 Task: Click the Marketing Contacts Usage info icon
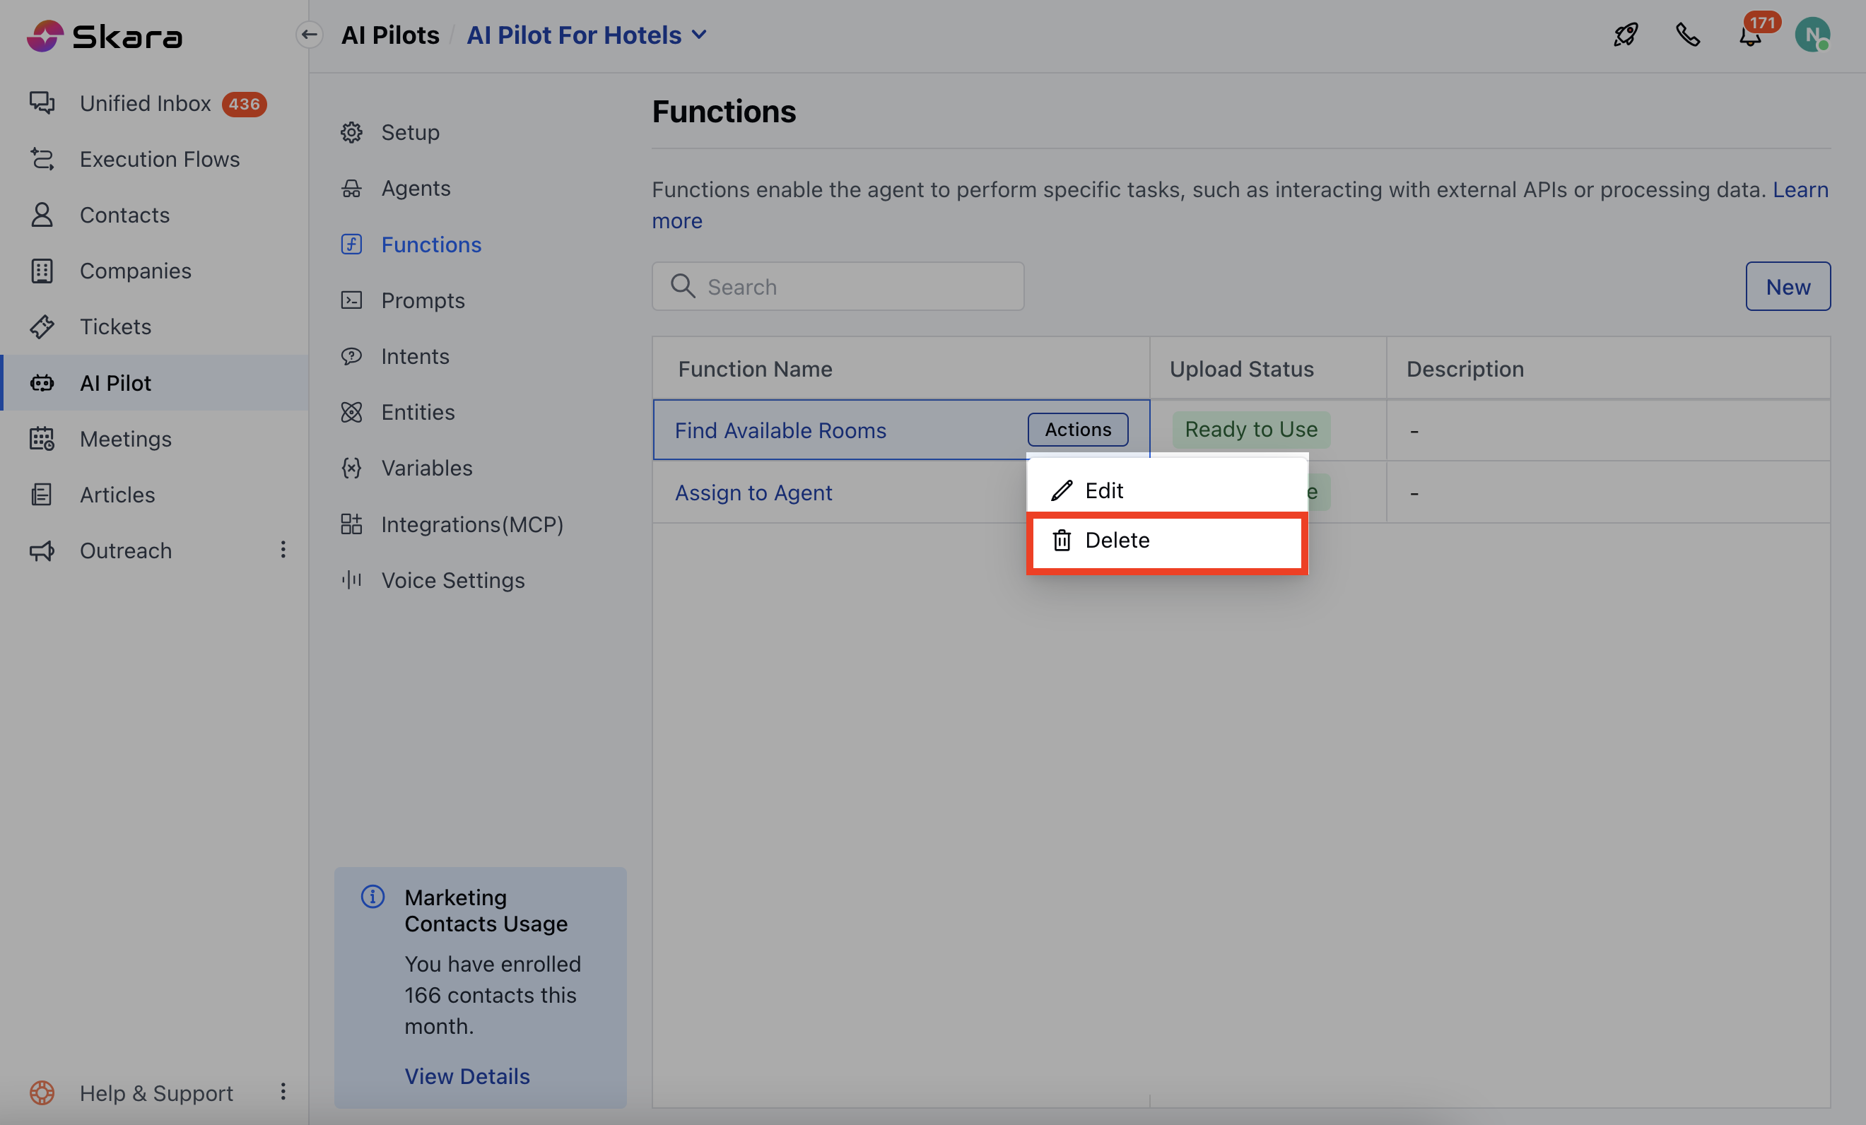(x=372, y=896)
